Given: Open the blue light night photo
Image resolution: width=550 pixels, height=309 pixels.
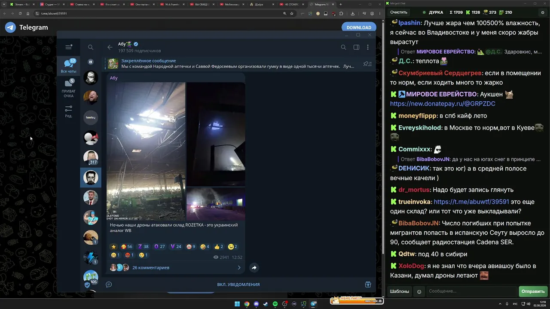Looking at the screenshot, I should [216, 134].
